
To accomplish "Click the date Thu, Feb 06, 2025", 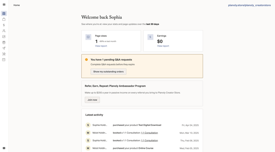I will 189,141.
